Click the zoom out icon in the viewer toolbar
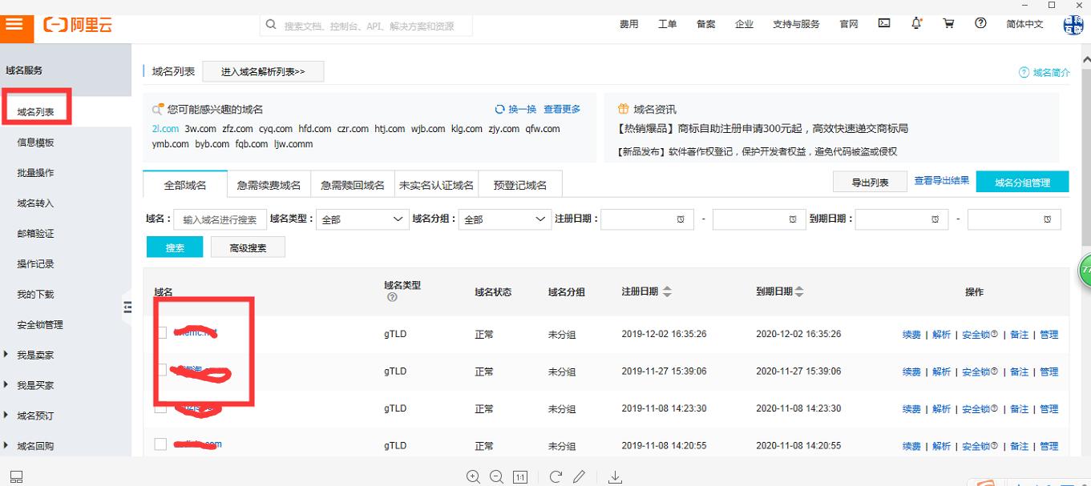Image resolution: width=1091 pixels, height=486 pixels. point(497,477)
